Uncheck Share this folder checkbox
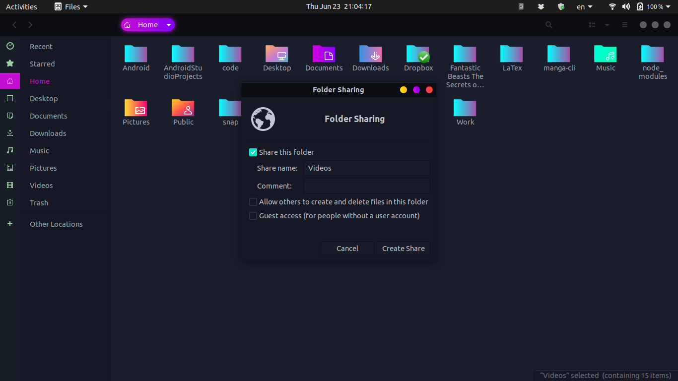This screenshot has width=678, height=381. pos(253,152)
